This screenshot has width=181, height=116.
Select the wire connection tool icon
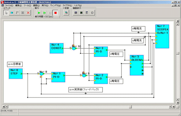point(17,13)
